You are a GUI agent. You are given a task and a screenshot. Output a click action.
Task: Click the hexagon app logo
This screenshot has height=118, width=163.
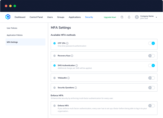8,17
